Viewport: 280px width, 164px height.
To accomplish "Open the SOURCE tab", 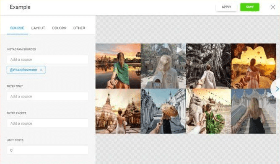I will click(x=17, y=28).
